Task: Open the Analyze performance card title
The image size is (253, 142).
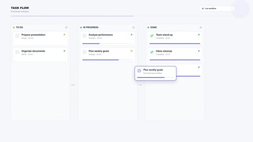Action: [x=101, y=35]
